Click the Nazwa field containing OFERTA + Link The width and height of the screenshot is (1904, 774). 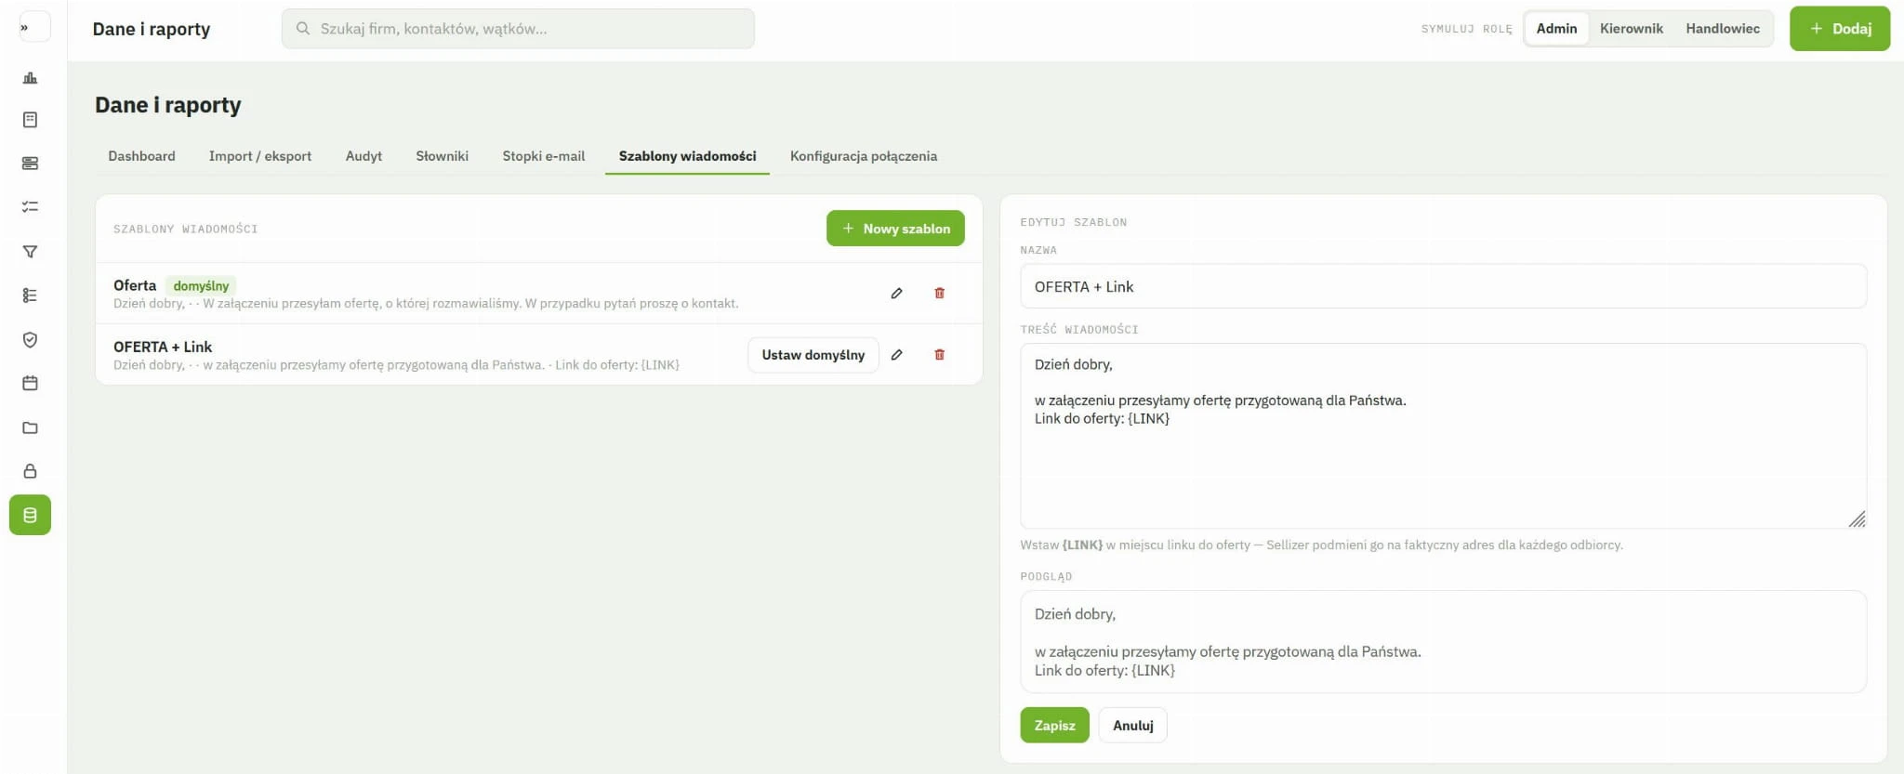1443,286
